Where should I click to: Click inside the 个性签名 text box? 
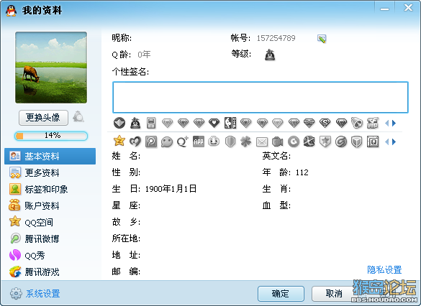(x=261, y=97)
